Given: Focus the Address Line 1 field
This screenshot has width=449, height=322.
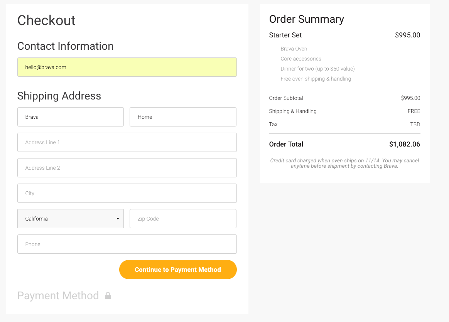Looking at the screenshot, I should (127, 142).
